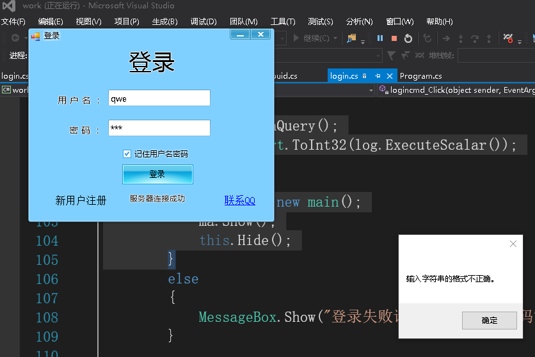
Task: Click the Step Out arrow icon
Action: [488, 38]
